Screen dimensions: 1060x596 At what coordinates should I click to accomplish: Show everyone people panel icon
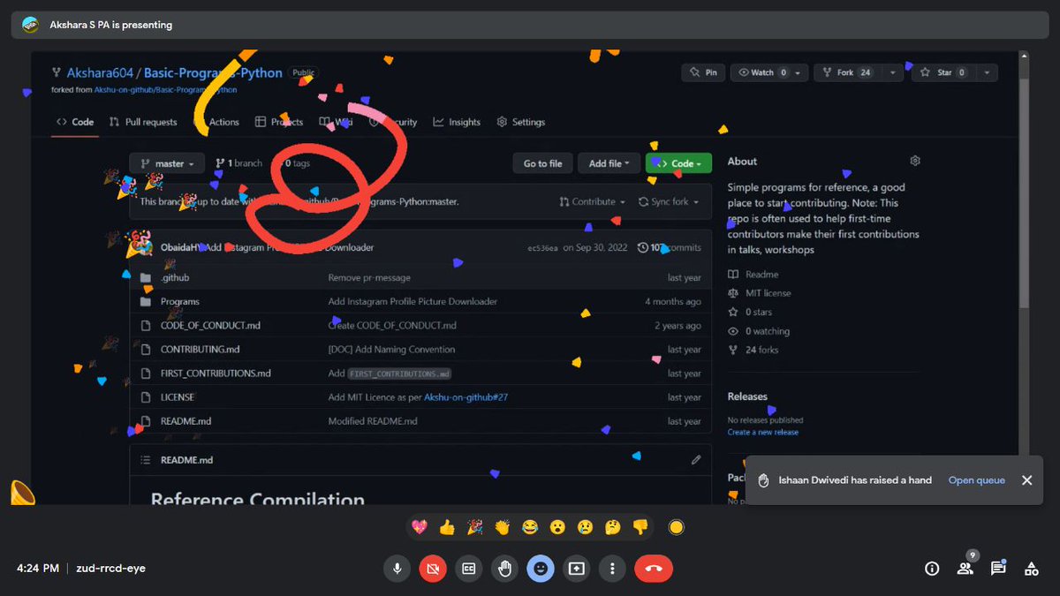pyautogui.click(x=965, y=569)
